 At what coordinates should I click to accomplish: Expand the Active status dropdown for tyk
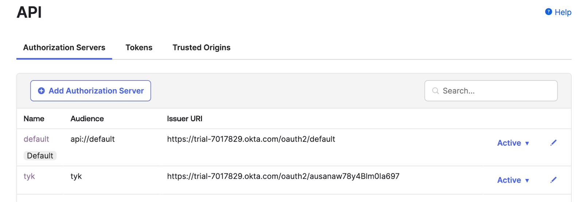point(513,180)
